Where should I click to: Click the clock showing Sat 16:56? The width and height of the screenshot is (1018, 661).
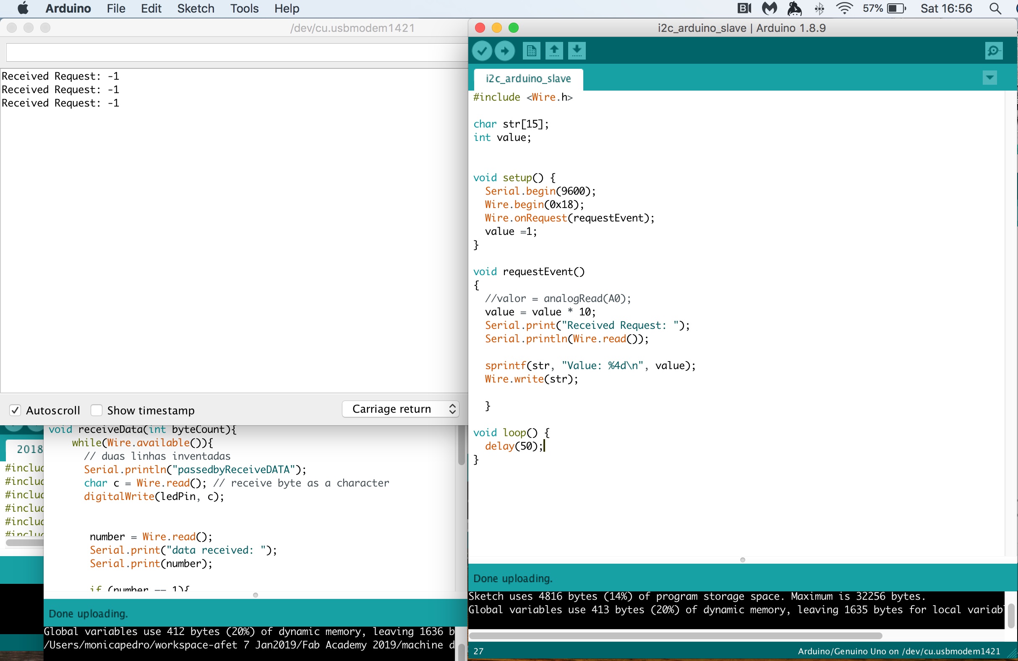[946, 8]
